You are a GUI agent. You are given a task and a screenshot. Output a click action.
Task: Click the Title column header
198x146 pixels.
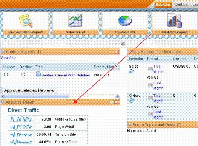tap(39, 67)
